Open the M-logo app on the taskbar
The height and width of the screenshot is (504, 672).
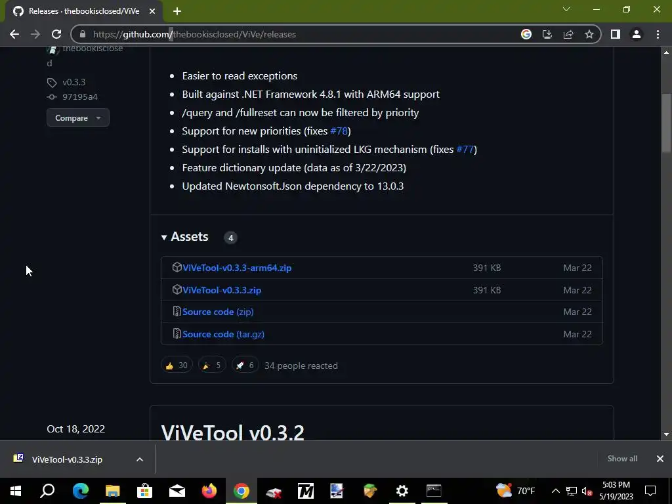point(306,491)
